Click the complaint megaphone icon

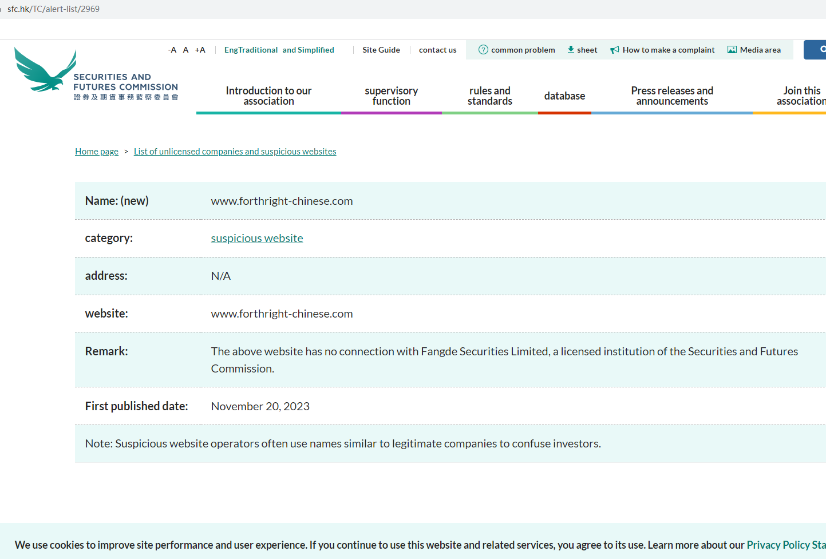[x=615, y=50]
